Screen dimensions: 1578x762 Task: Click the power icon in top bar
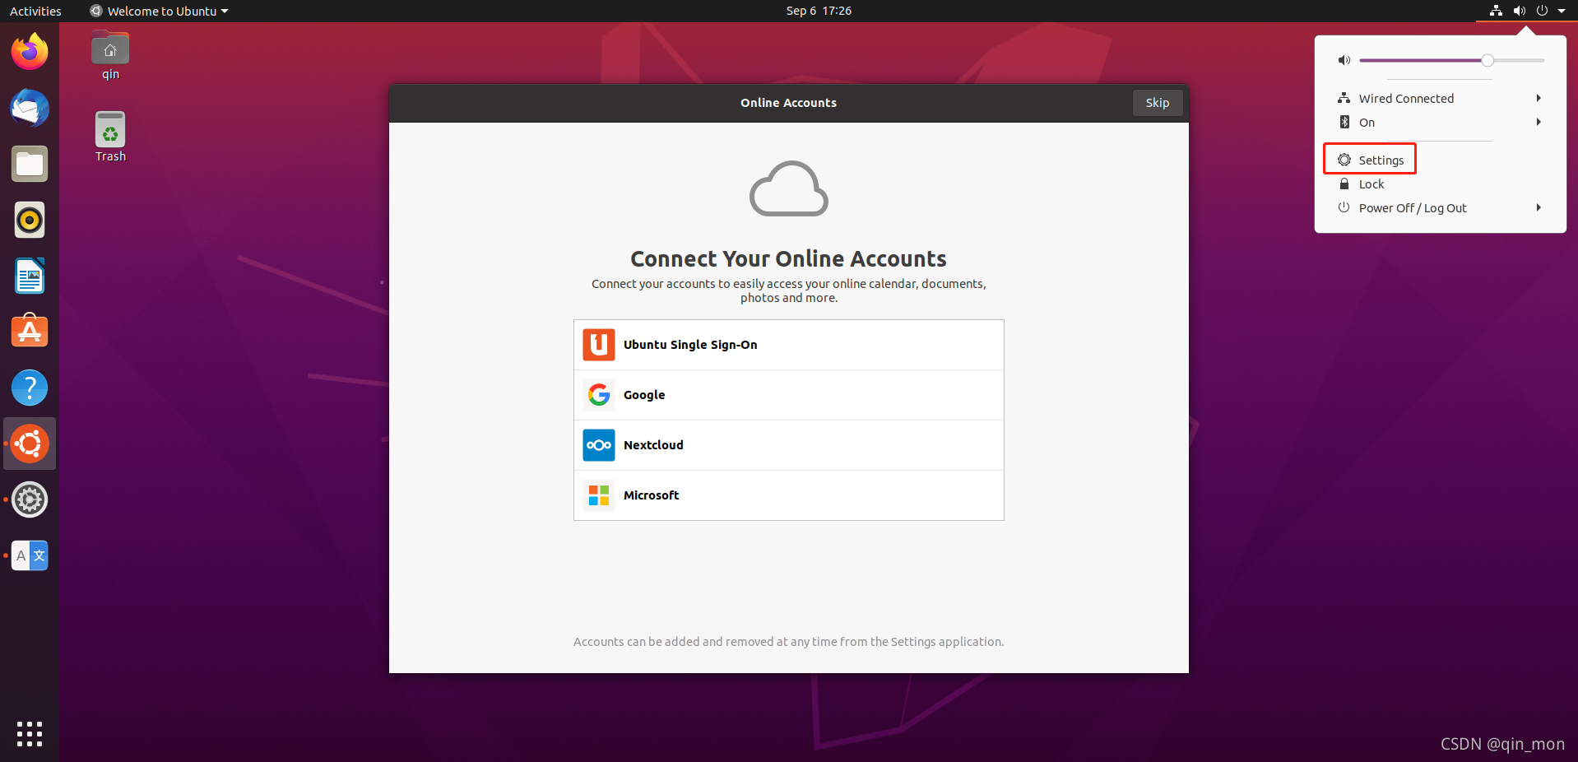(1542, 11)
